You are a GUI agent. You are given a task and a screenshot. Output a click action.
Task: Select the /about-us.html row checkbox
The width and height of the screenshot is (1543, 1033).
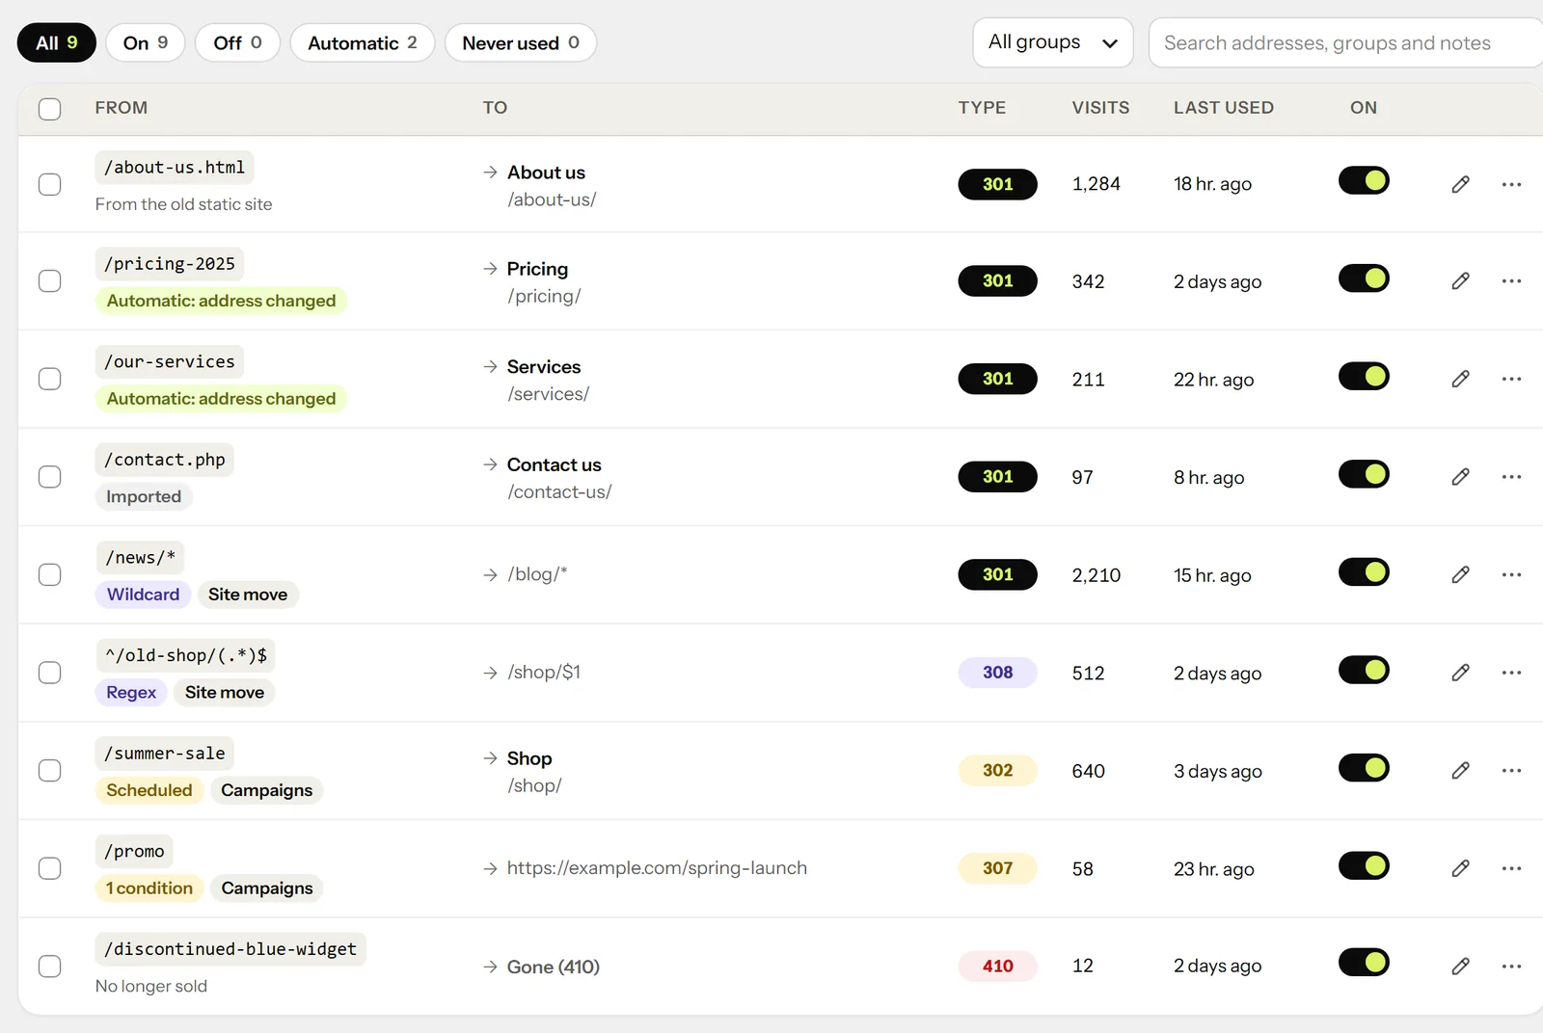click(x=49, y=184)
